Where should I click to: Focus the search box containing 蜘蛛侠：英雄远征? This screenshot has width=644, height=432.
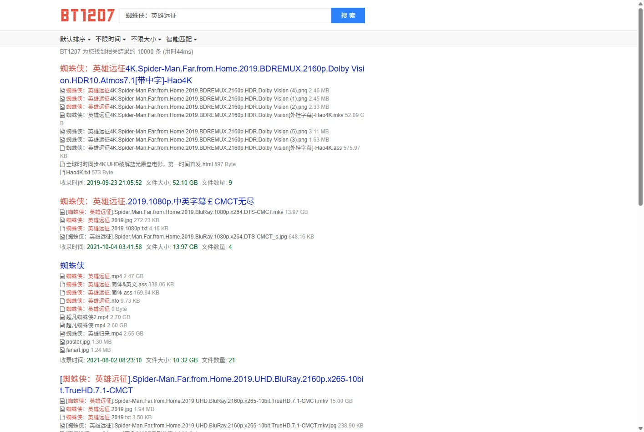226,15
